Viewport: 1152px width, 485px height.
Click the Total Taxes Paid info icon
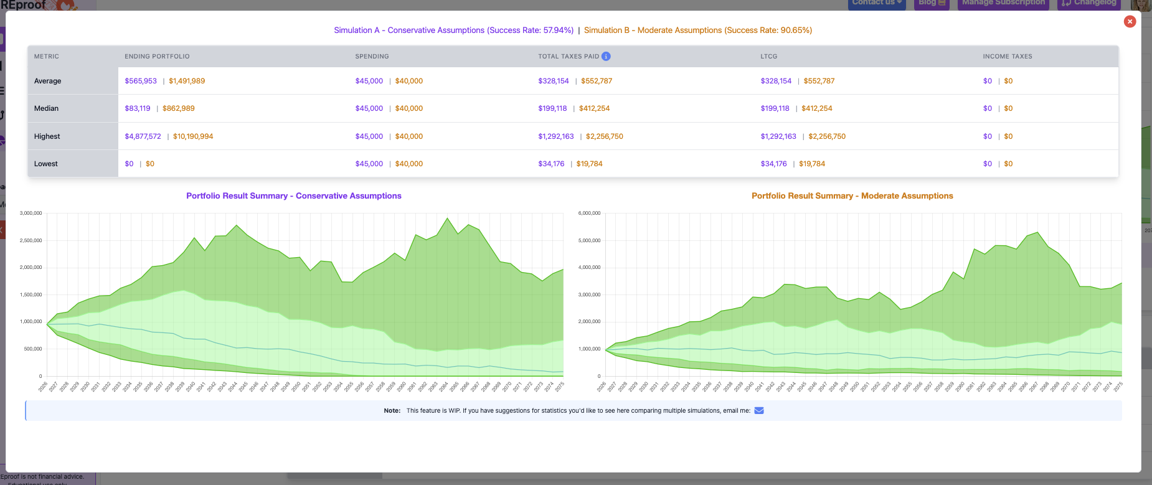(x=606, y=56)
